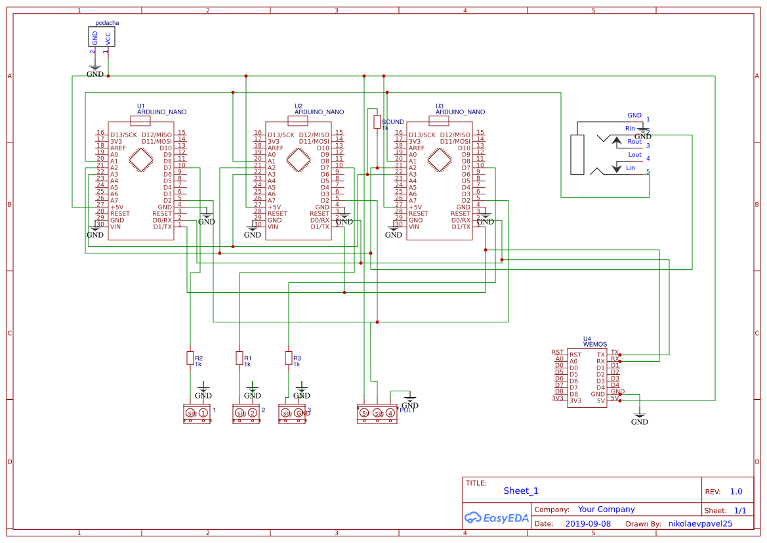Click the date "2019-09-08"
Viewport: 767px width, 543px height.
tap(588, 523)
